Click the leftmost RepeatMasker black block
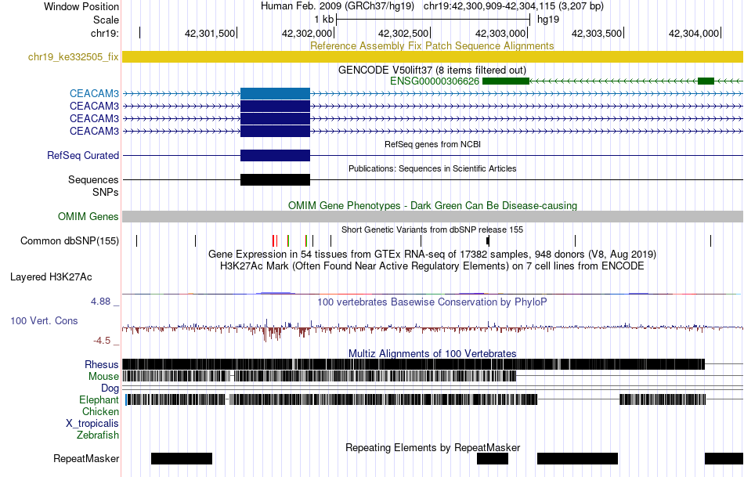Viewport: 744px width, 477px height. [x=181, y=458]
